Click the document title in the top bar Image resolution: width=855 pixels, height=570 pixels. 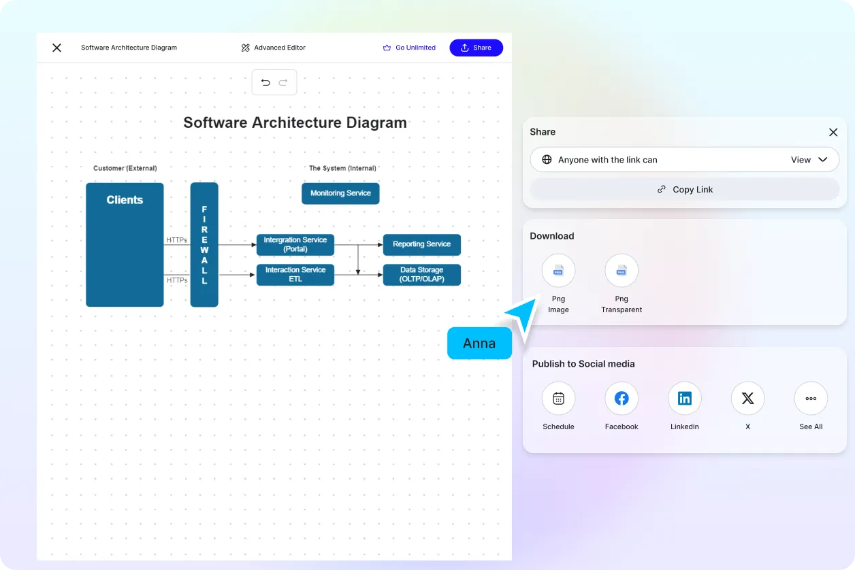click(x=129, y=48)
